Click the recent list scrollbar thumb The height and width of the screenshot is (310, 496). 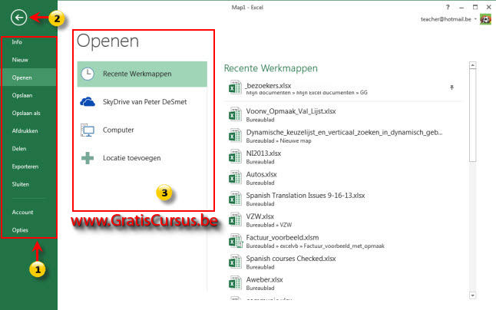(x=473, y=115)
